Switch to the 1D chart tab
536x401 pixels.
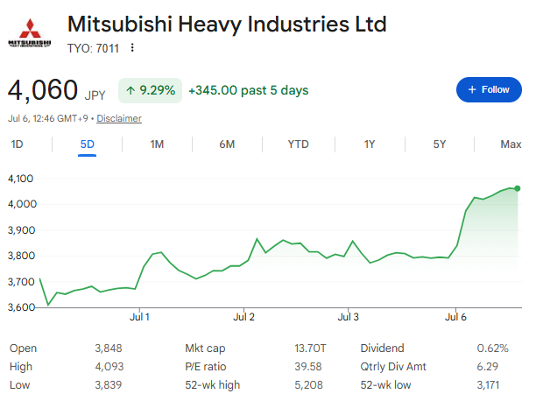tap(18, 144)
